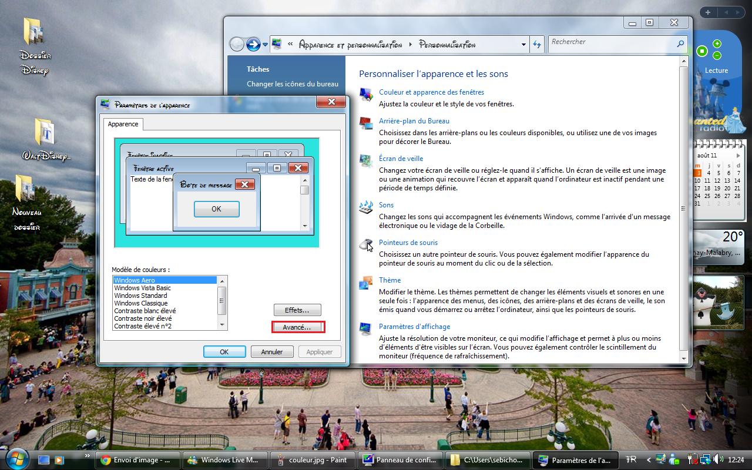Viewport: 752px width, 470px height.
Task: Open the Sons settings link
Action: point(386,205)
